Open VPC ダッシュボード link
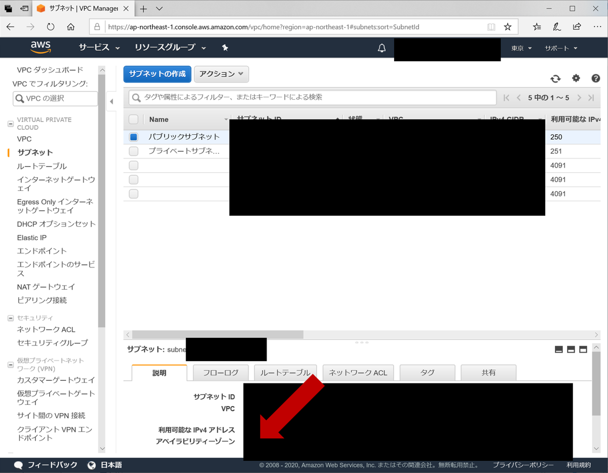The width and height of the screenshot is (608, 473). click(x=50, y=70)
